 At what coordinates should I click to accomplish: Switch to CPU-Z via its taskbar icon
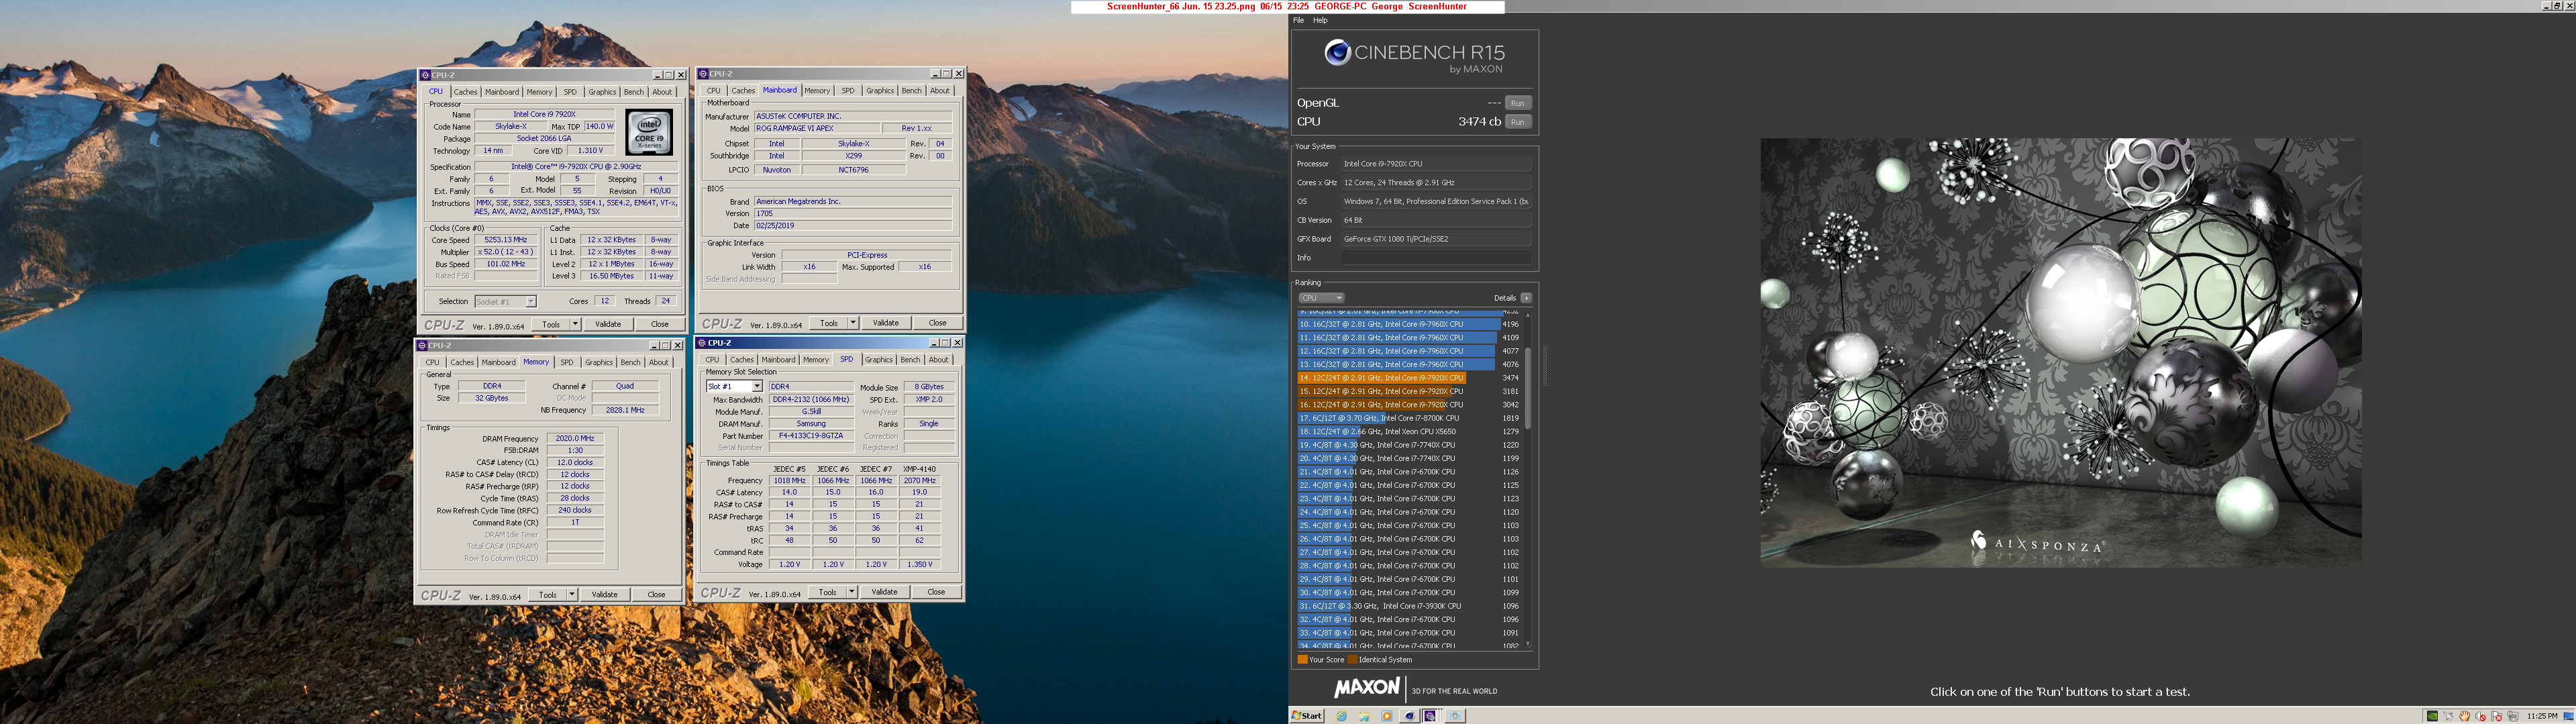[x=1431, y=716]
